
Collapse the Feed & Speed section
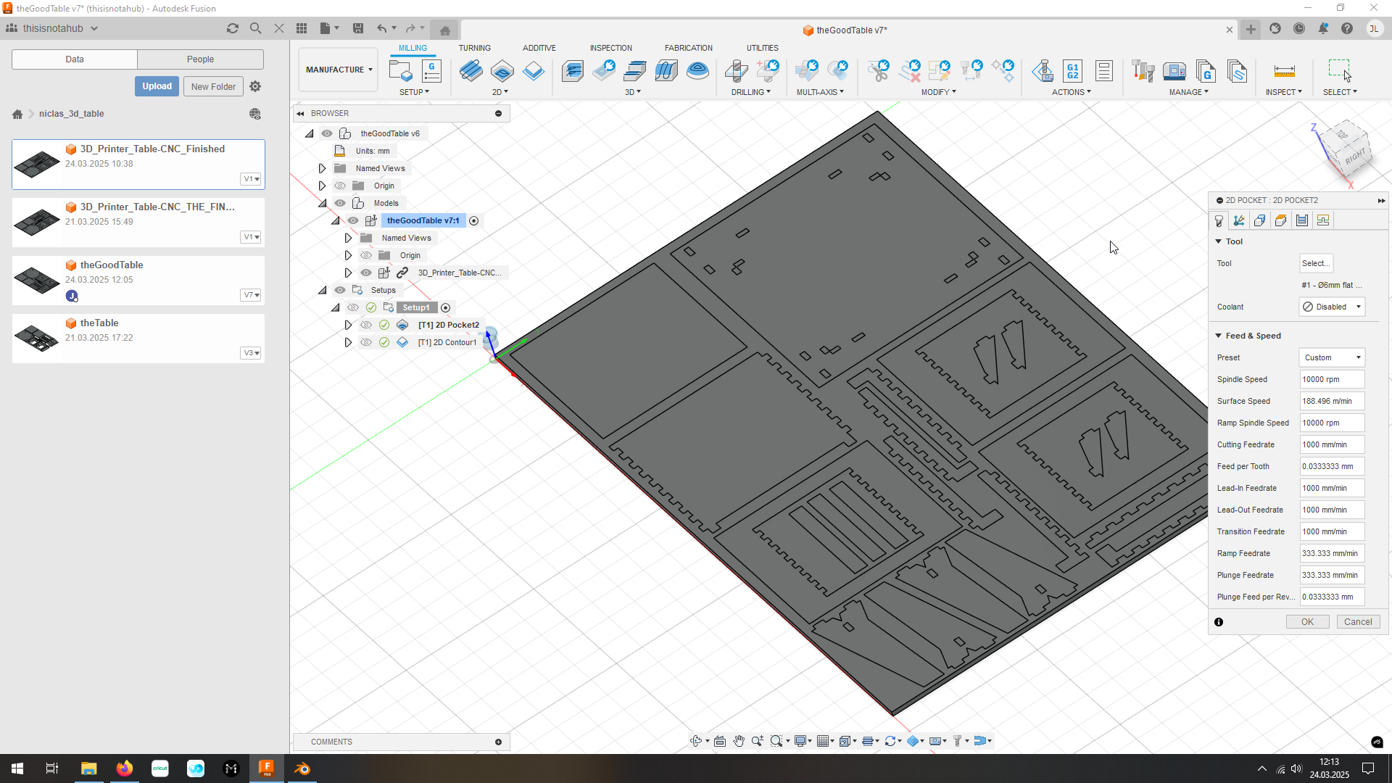click(1219, 336)
